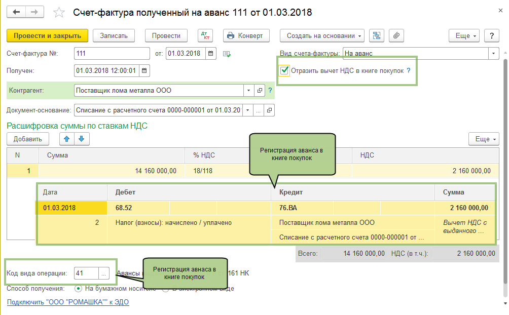Choose Документ-основание via ellipsis button

pyautogui.click(x=259, y=110)
